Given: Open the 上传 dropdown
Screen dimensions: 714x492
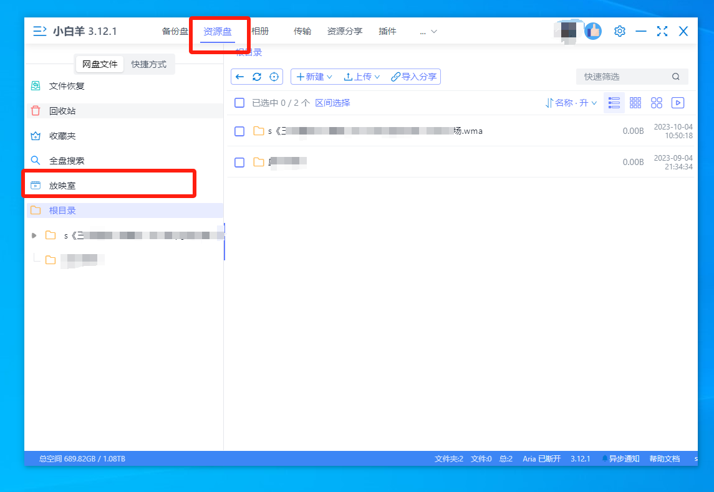Looking at the screenshot, I should 362,77.
